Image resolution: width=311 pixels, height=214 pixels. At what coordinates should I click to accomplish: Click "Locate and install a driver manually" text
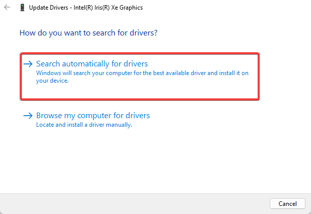(x=84, y=125)
